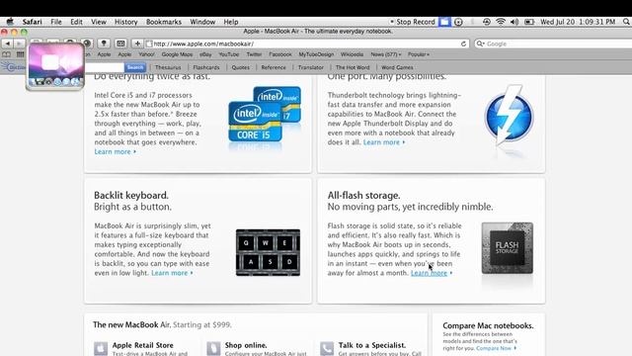
Task: Open the Google Maps bookmark
Action: coord(177,54)
